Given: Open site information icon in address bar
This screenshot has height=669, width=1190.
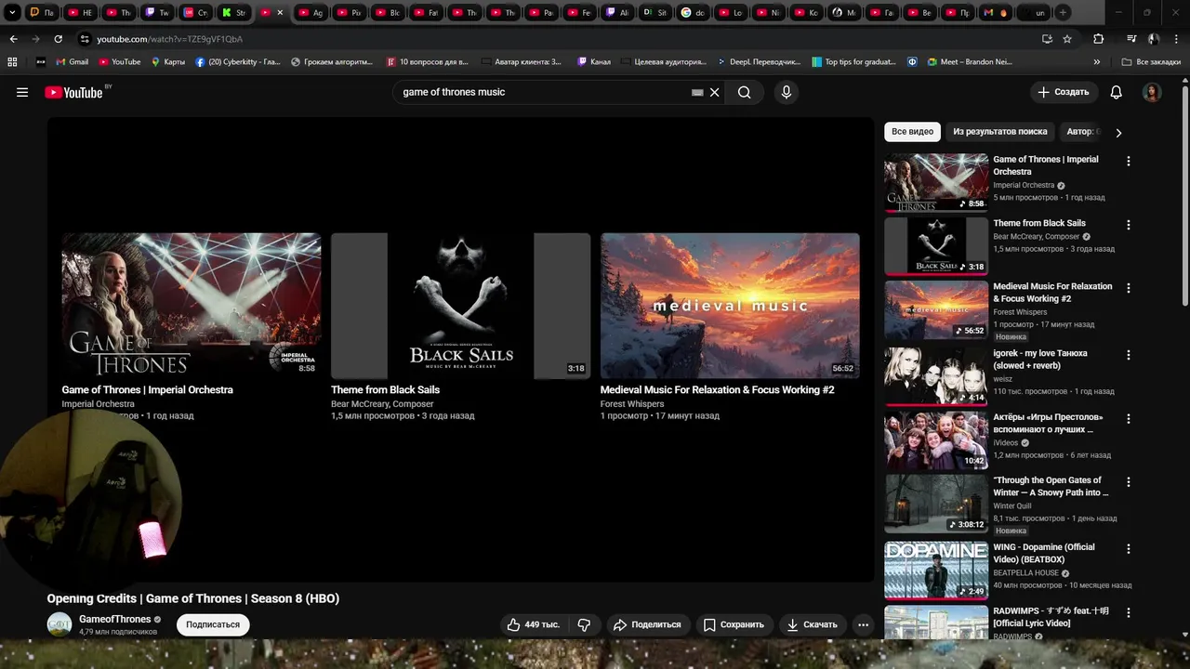Looking at the screenshot, I should coord(85,39).
